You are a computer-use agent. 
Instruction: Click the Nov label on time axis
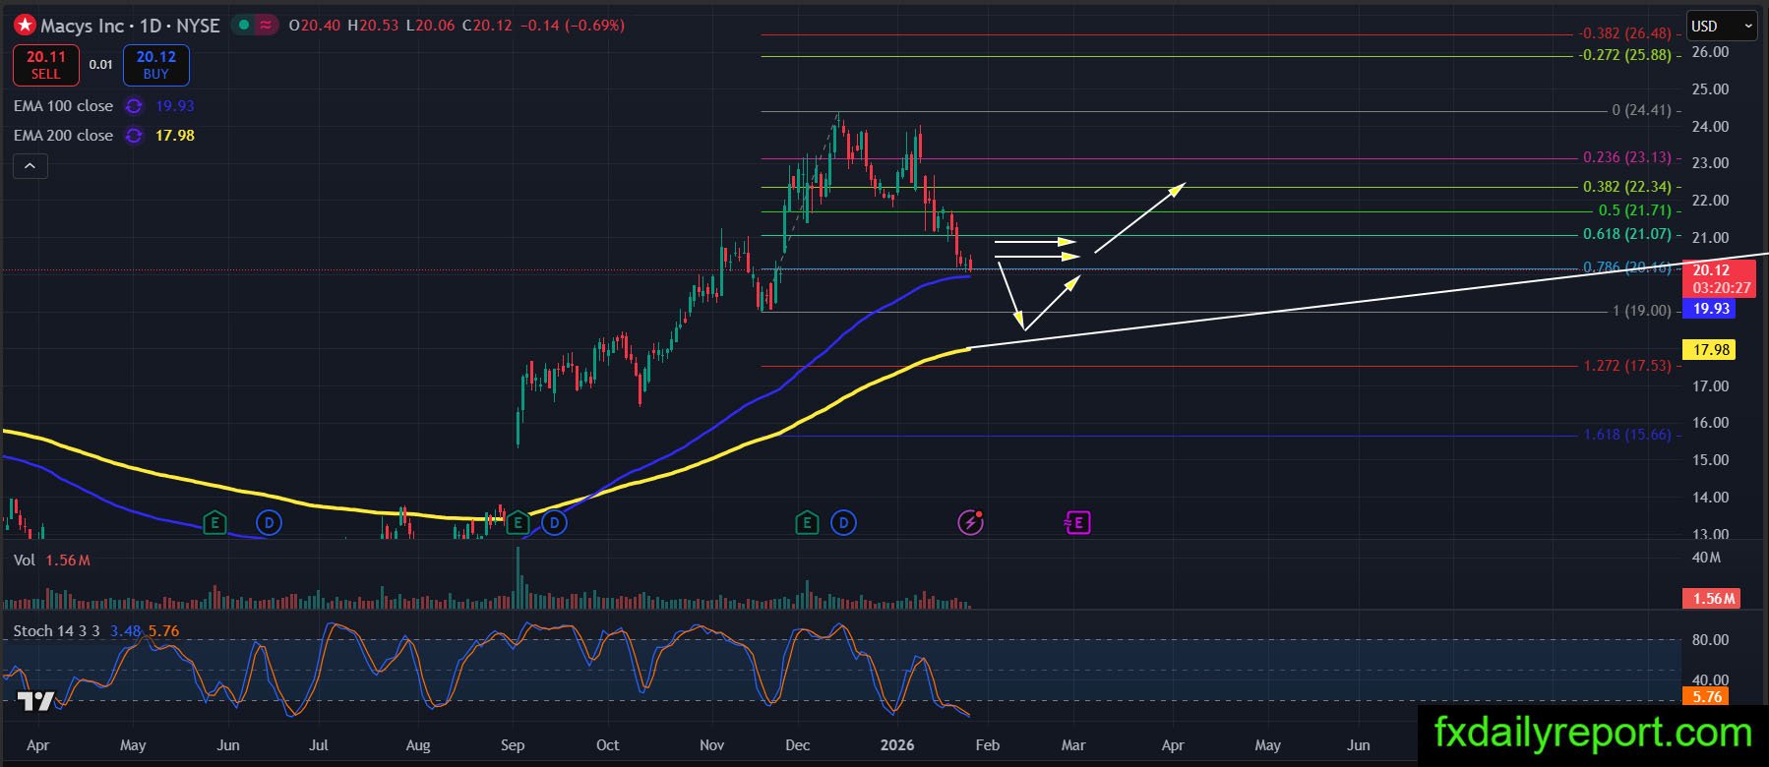click(711, 745)
